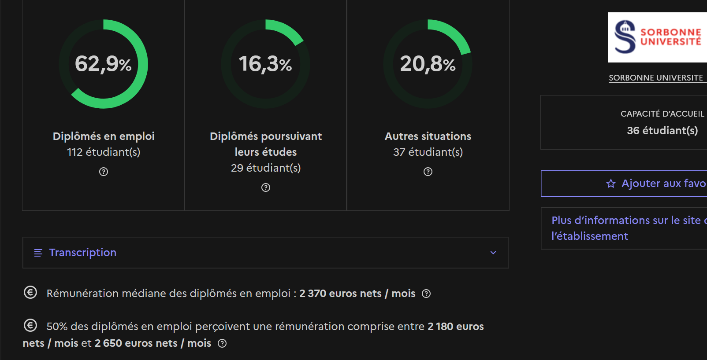Viewport: 707px width, 360px height.
Task: Open help icon under Diplômés poursuivant leurs études
Action: click(x=266, y=187)
